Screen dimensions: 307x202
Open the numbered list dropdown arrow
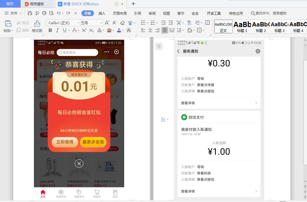[x=157, y=23]
